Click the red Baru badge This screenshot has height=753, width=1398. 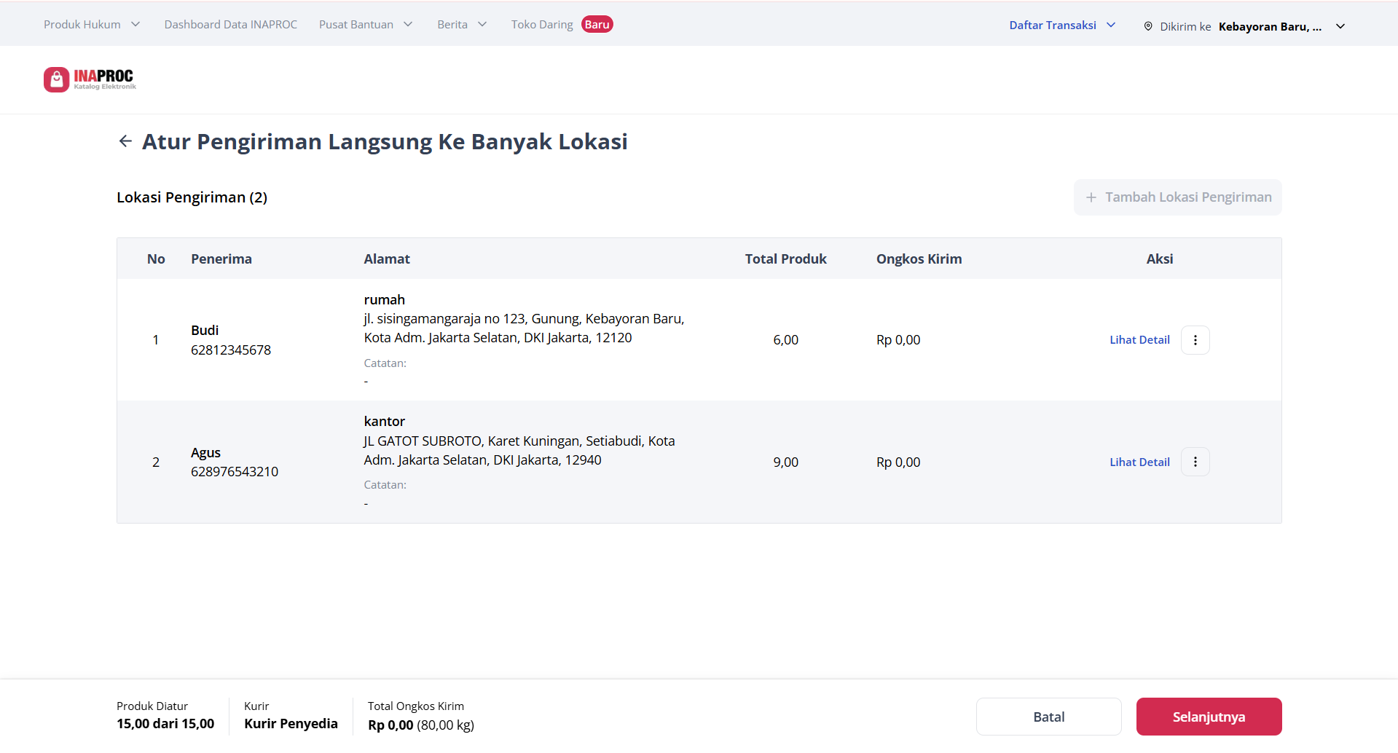(x=597, y=25)
